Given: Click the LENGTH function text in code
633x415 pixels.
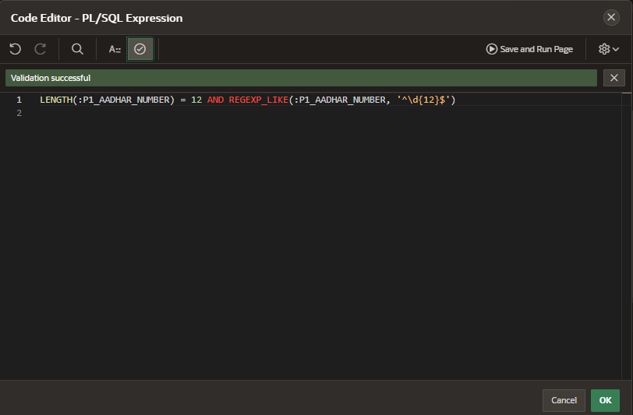Looking at the screenshot, I should coord(56,100).
